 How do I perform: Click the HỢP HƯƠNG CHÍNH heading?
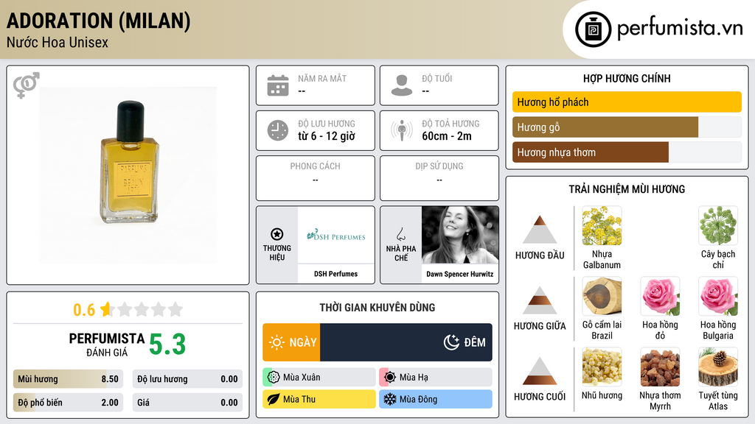click(627, 78)
